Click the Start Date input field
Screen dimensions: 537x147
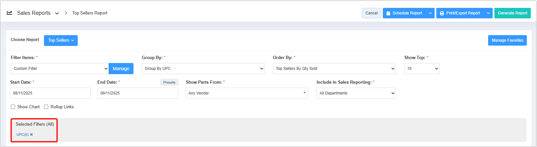click(50, 93)
